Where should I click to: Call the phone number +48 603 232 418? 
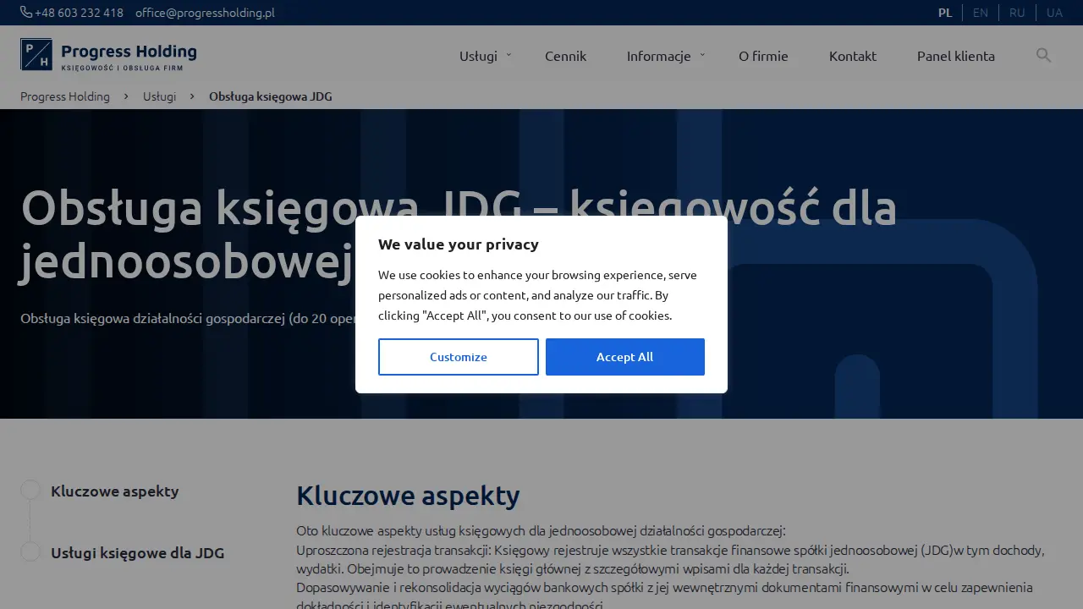tap(79, 13)
